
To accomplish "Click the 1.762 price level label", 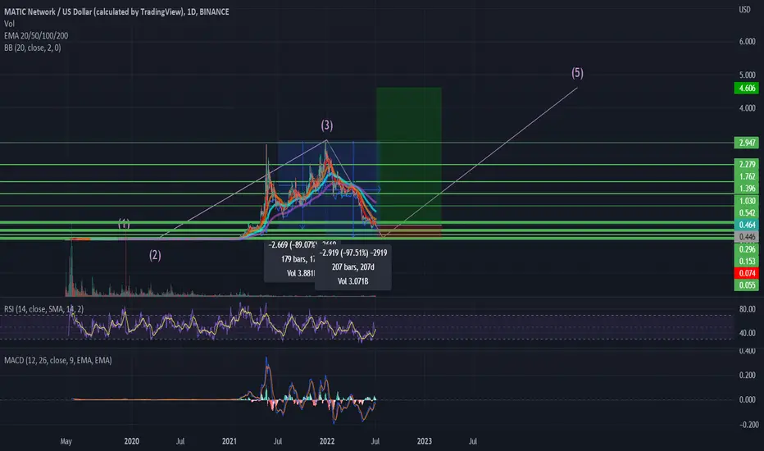I will [747, 176].
